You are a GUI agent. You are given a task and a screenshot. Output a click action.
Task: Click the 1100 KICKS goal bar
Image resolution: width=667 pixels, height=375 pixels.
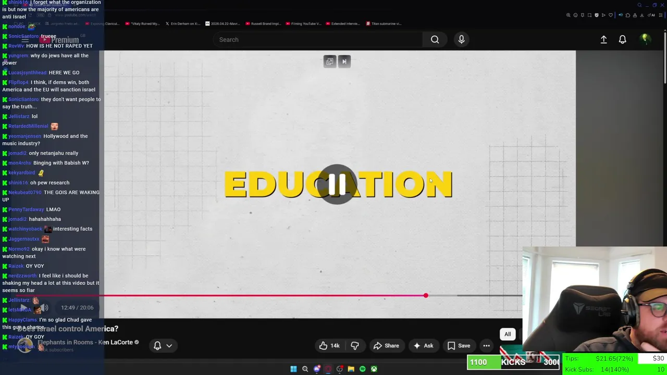[x=513, y=362]
